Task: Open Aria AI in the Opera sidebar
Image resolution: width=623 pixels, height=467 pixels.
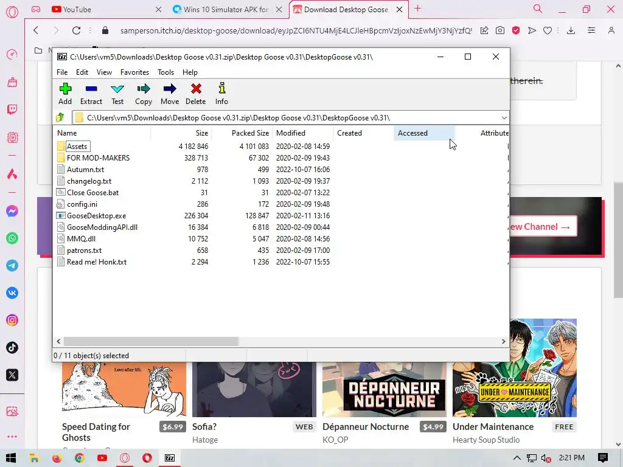Action: pos(12,174)
